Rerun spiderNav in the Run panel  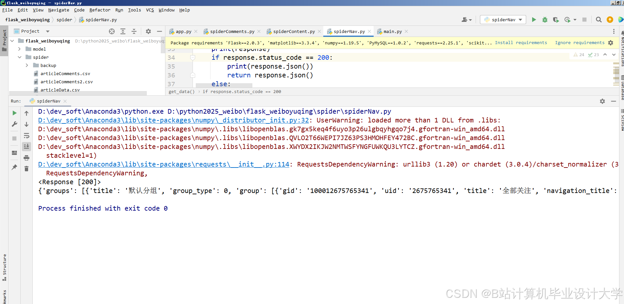coord(14,113)
